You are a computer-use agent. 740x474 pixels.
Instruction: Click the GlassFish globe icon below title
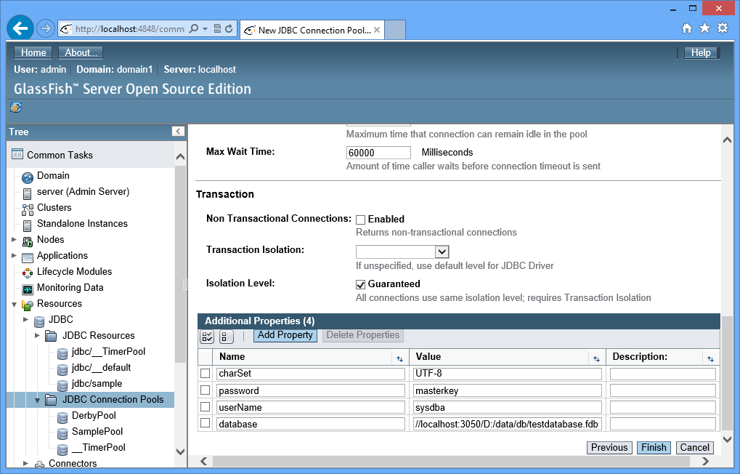click(16, 108)
